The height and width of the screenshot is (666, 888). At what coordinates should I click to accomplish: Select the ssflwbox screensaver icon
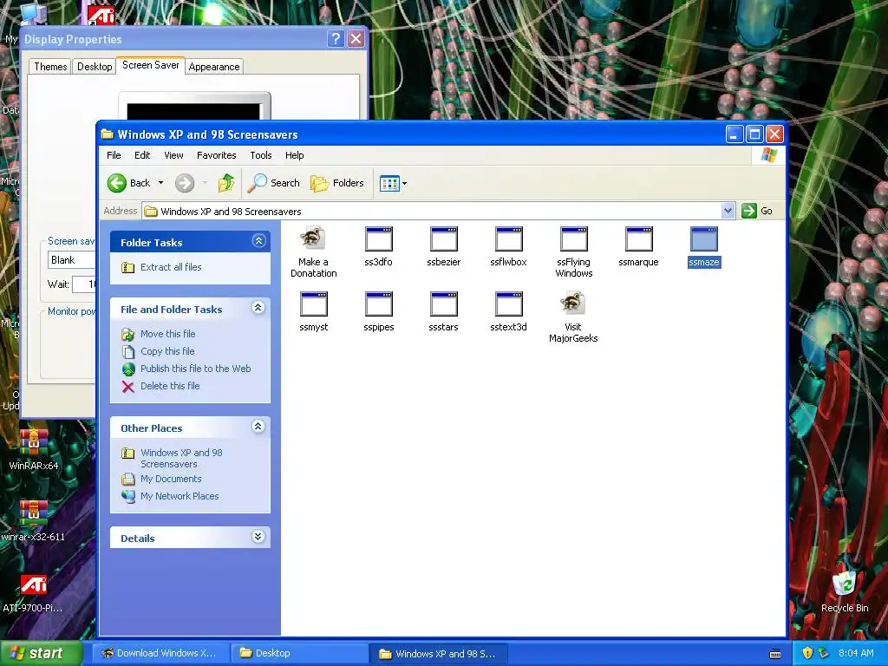point(508,239)
